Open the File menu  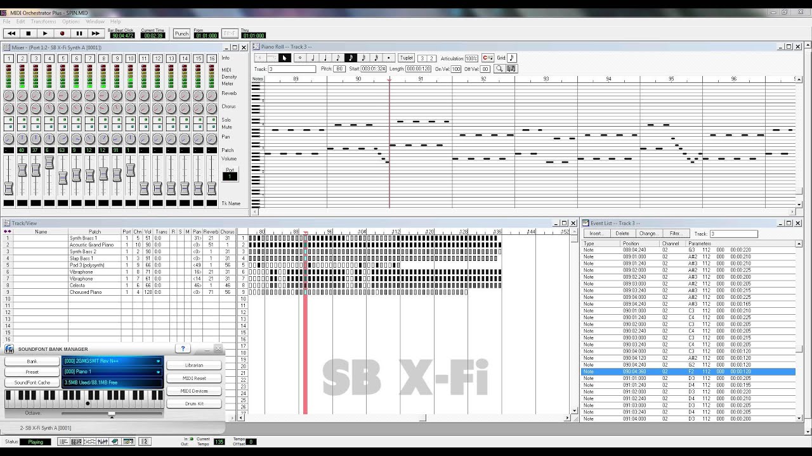coord(6,22)
